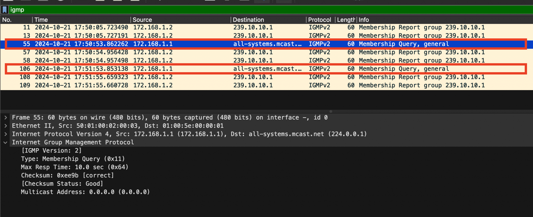Image resolution: width=533 pixels, height=217 pixels.
Task: Select packet 57 in the packet list
Action: tap(156, 52)
